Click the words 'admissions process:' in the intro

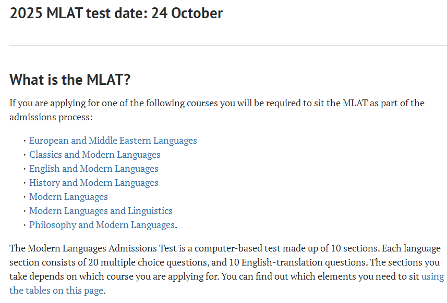[51, 117]
